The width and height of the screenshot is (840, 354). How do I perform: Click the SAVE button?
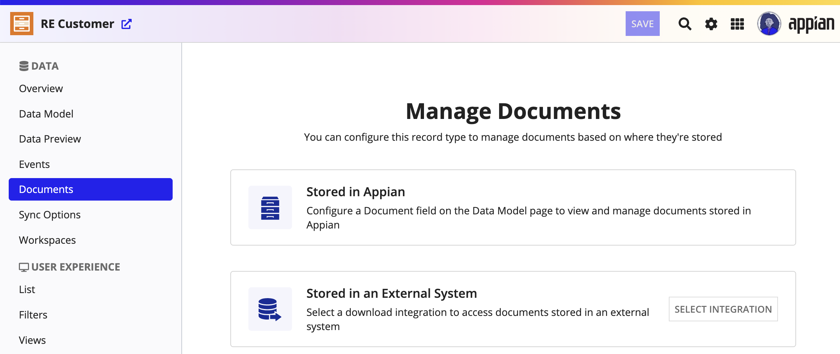coord(642,24)
